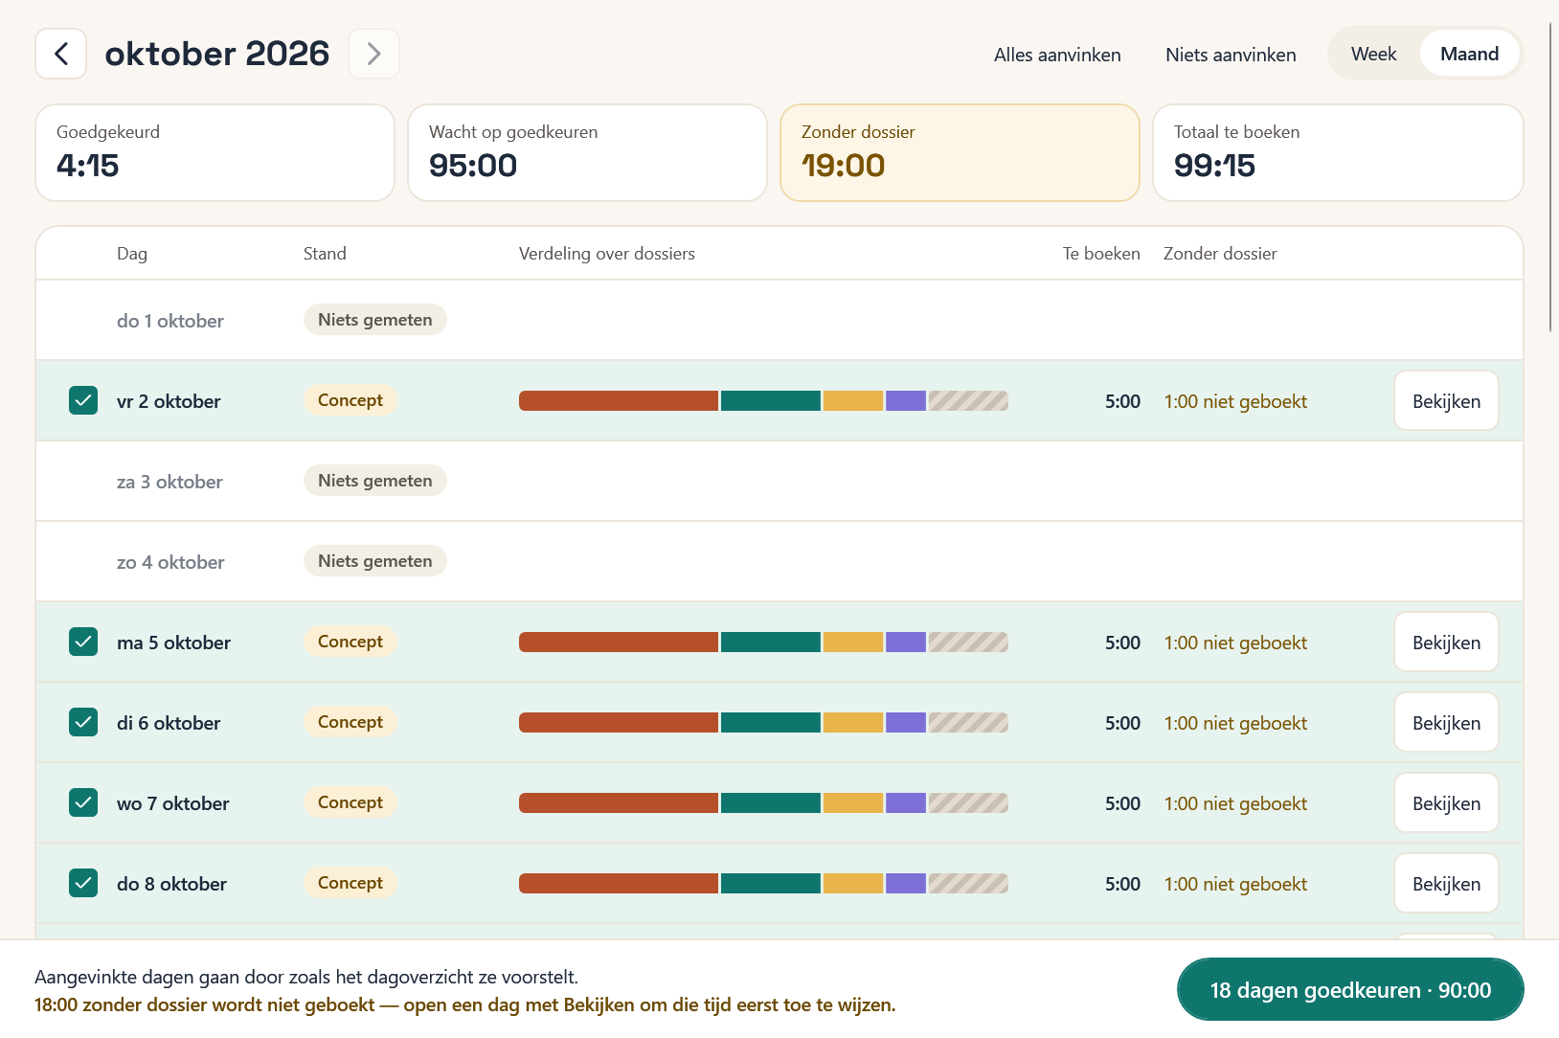Click Concept badge for vr 2 oktober
1559x1038 pixels.
tap(350, 400)
